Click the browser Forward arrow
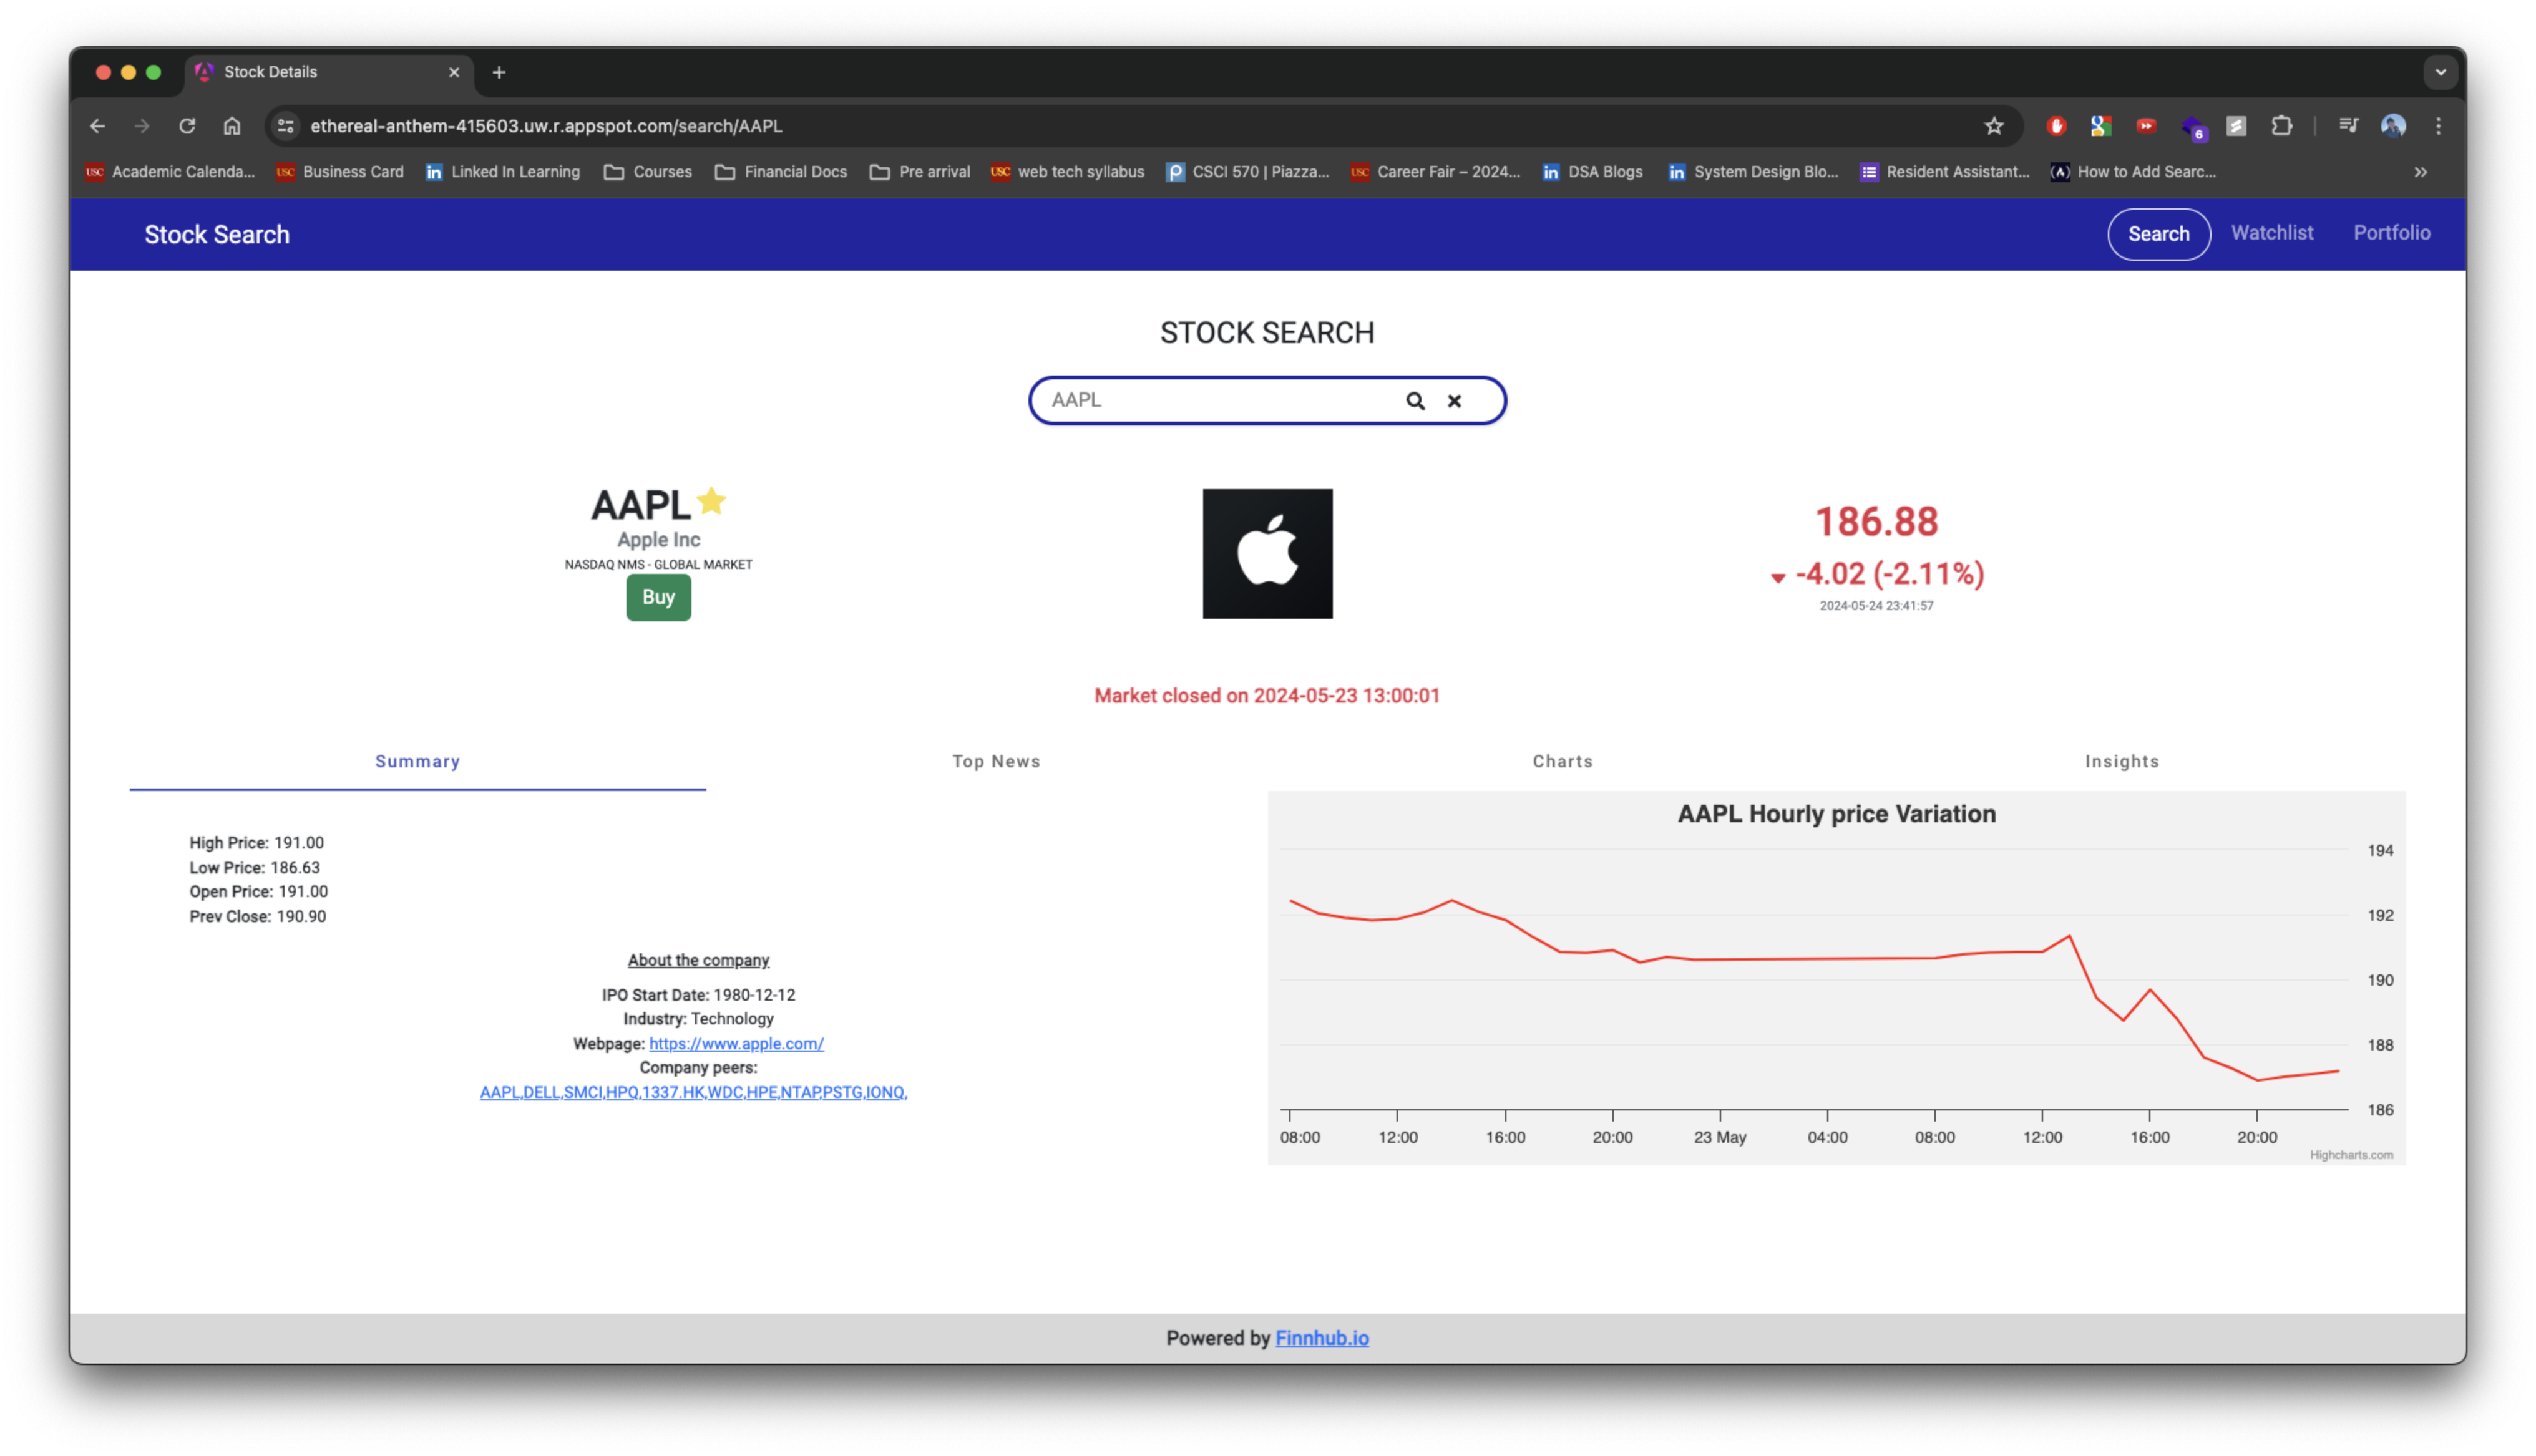This screenshot has height=1456, width=2536. tap(142, 126)
